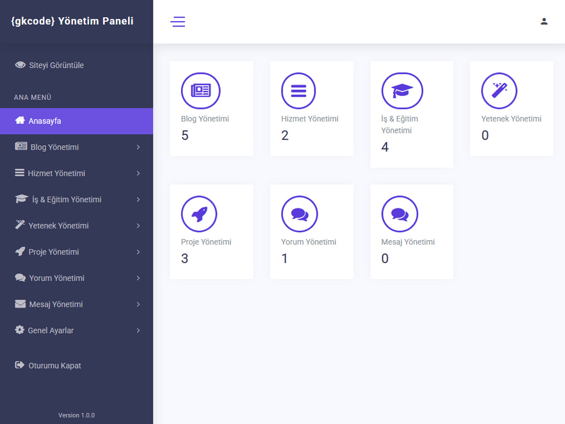Open Yetenek Yönetimi sidebar menu label
The height and width of the screenshot is (424, 565).
58,226
